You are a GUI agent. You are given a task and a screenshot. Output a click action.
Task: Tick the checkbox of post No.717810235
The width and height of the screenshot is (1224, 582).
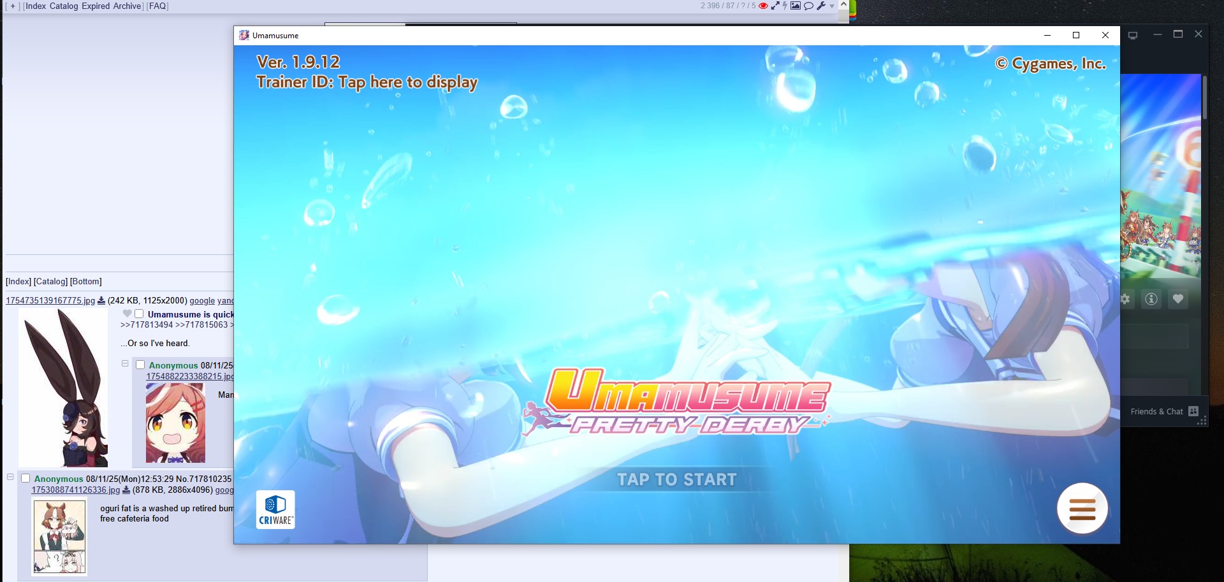[x=25, y=478]
